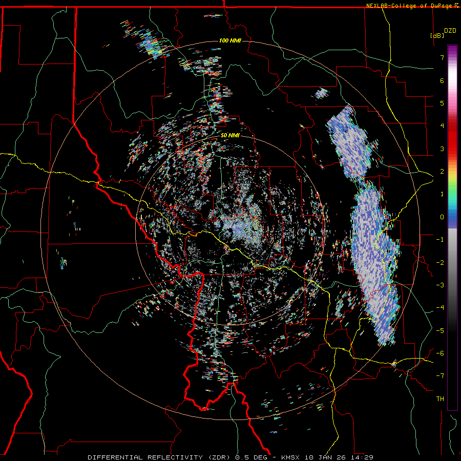This screenshot has width=461, height=461.
Task: Click the red 3 dB band of the color bar
Action: [452, 149]
